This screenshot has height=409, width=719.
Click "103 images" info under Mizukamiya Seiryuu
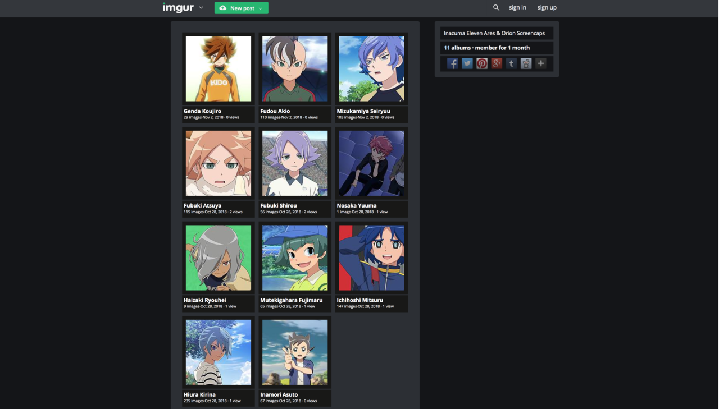point(346,117)
